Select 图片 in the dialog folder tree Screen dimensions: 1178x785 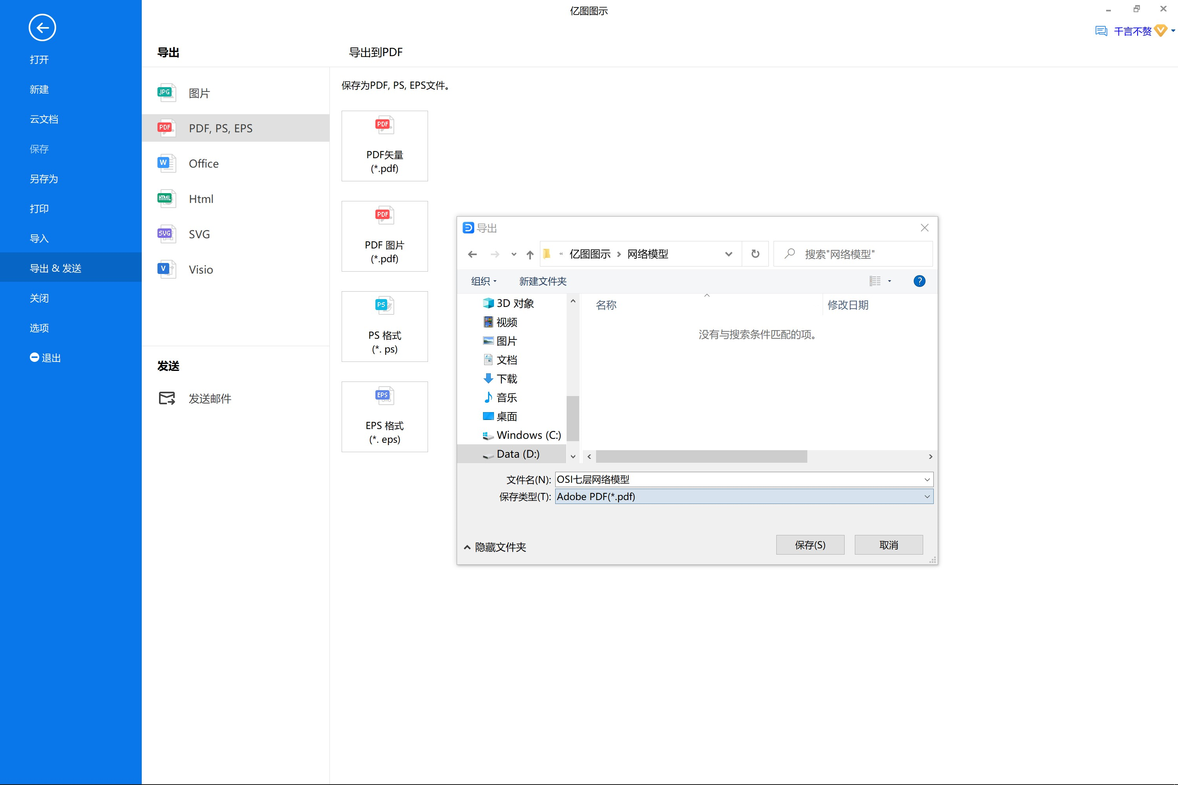500,341
